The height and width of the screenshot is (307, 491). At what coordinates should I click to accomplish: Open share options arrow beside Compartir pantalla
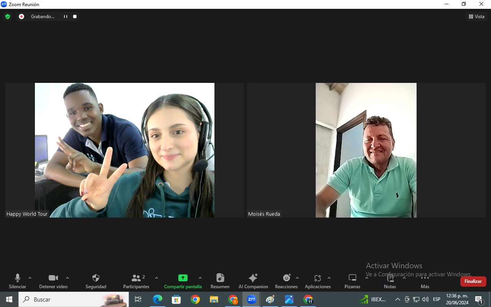[200, 278]
